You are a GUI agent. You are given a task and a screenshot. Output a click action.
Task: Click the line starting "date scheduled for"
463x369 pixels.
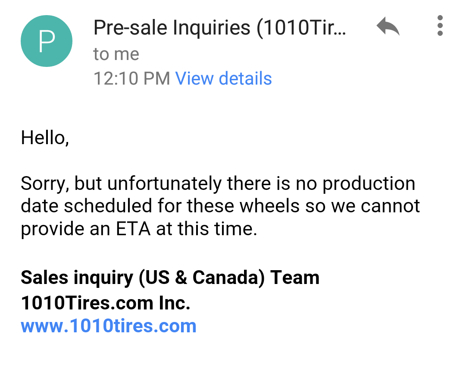[220, 206]
